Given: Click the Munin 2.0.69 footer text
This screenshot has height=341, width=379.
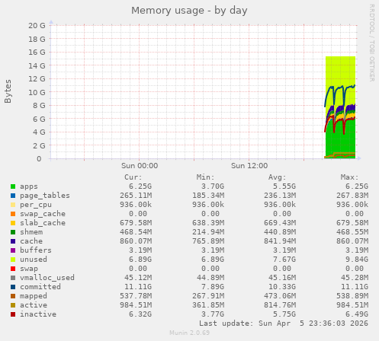Looking at the screenshot, I should coord(189,333).
